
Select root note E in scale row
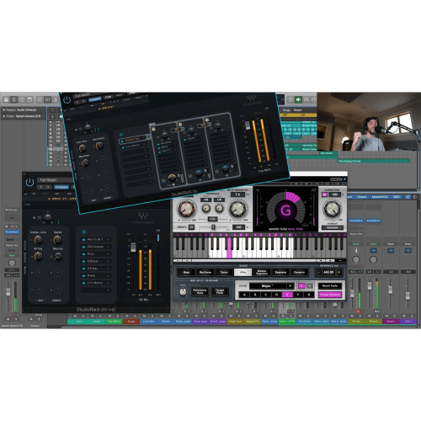click(x=287, y=295)
